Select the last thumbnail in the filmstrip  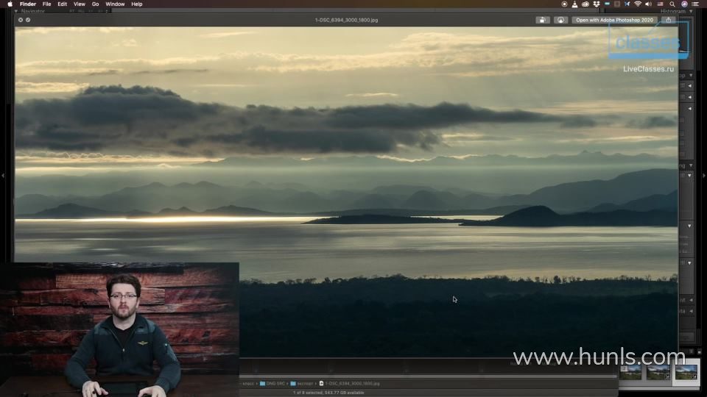click(686, 372)
